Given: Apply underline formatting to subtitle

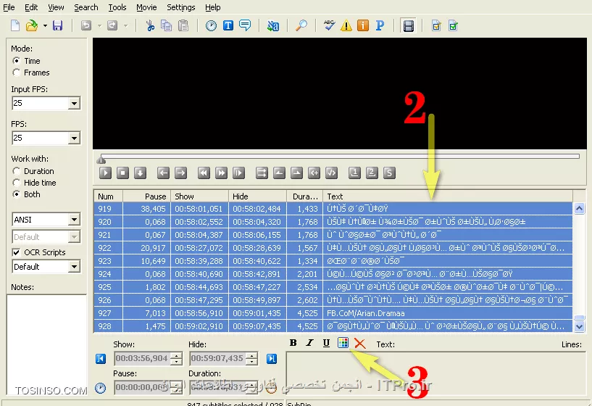Looking at the screenshot, I should pos(326,343).
